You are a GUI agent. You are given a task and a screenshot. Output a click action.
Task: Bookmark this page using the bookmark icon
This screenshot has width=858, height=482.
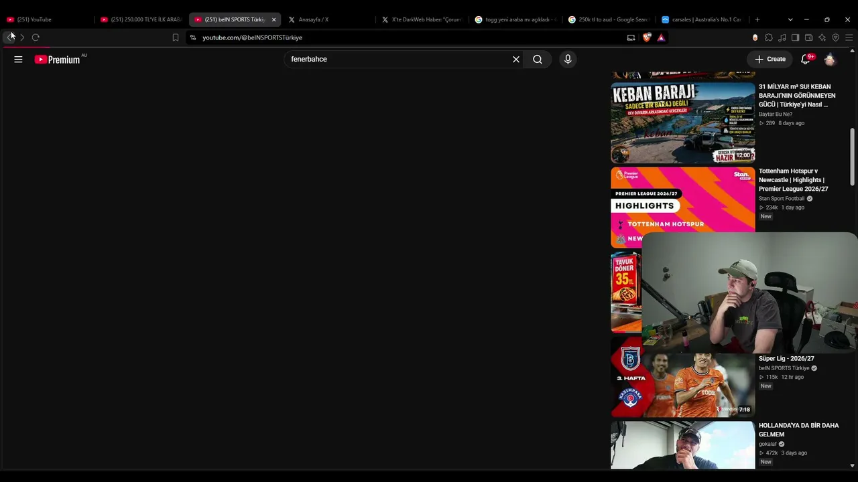coord(176,37)
